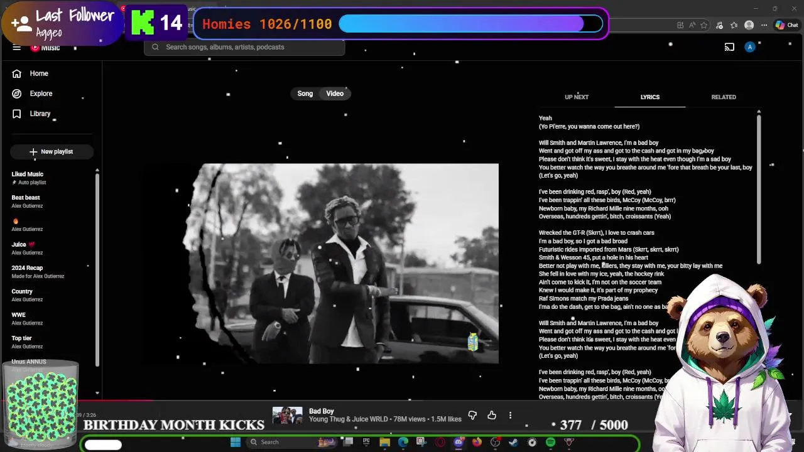
Task: Open the account avatar A menu
Action: point(750,47)
